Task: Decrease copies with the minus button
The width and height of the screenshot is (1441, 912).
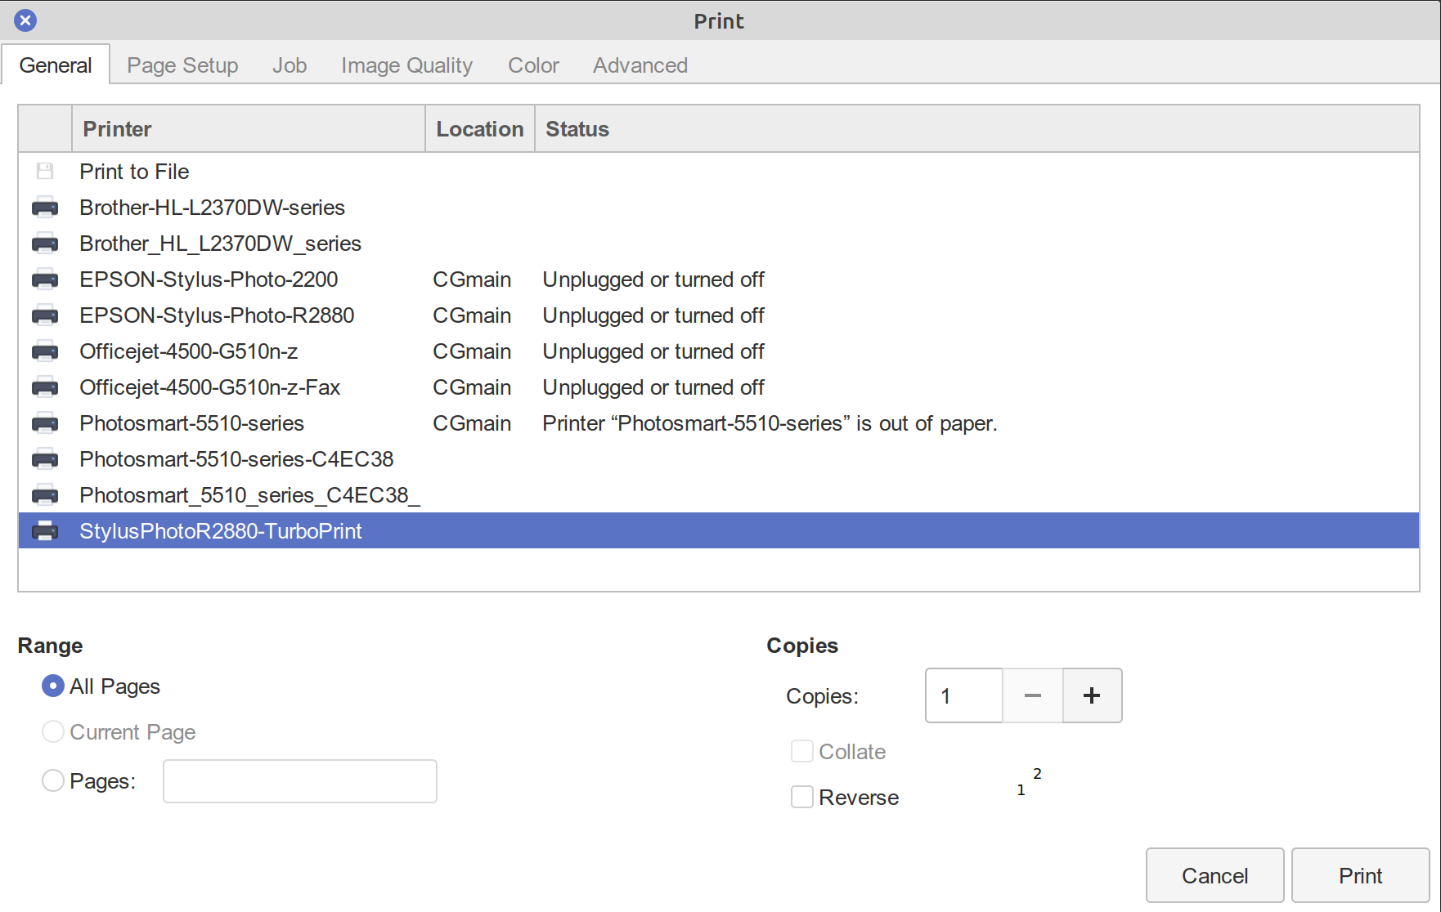Action: tap(1032, 695)
